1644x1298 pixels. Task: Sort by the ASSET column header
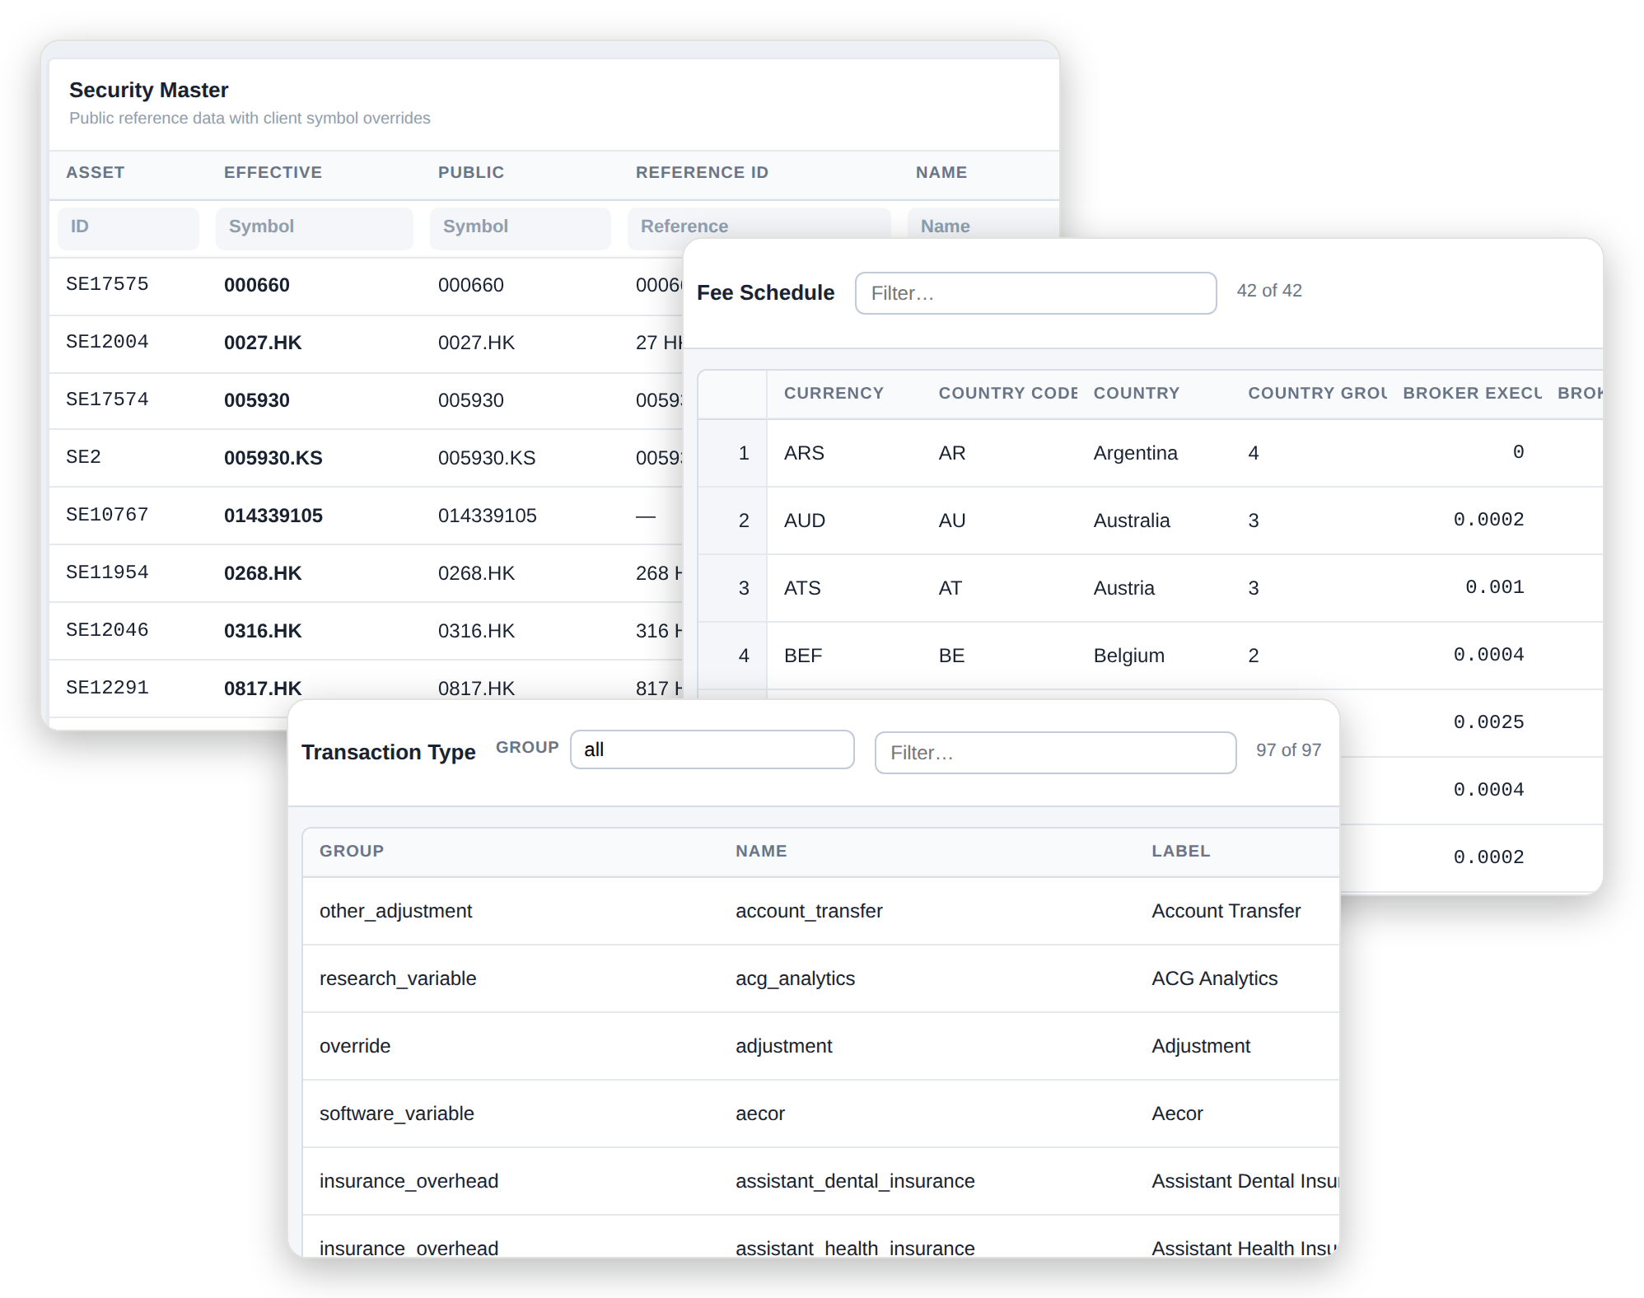coord(96,173)
